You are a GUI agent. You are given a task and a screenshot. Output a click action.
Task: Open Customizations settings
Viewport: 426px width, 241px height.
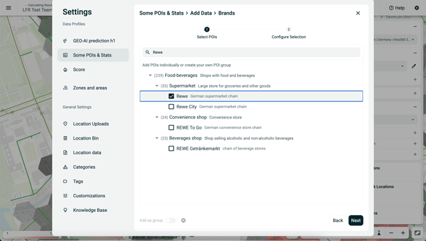pos(93,196)
